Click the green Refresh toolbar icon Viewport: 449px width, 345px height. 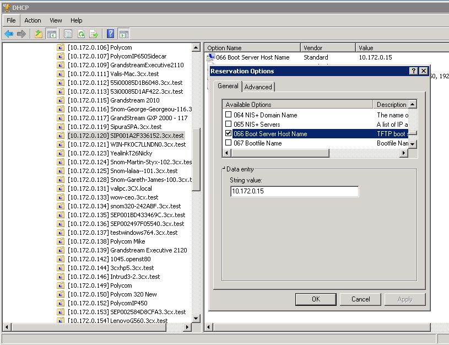point(82,34)
